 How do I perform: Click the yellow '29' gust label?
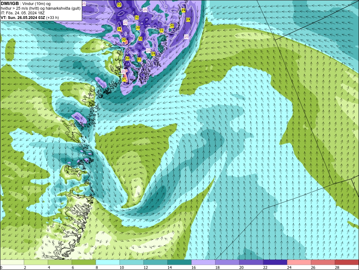point(188,20)
